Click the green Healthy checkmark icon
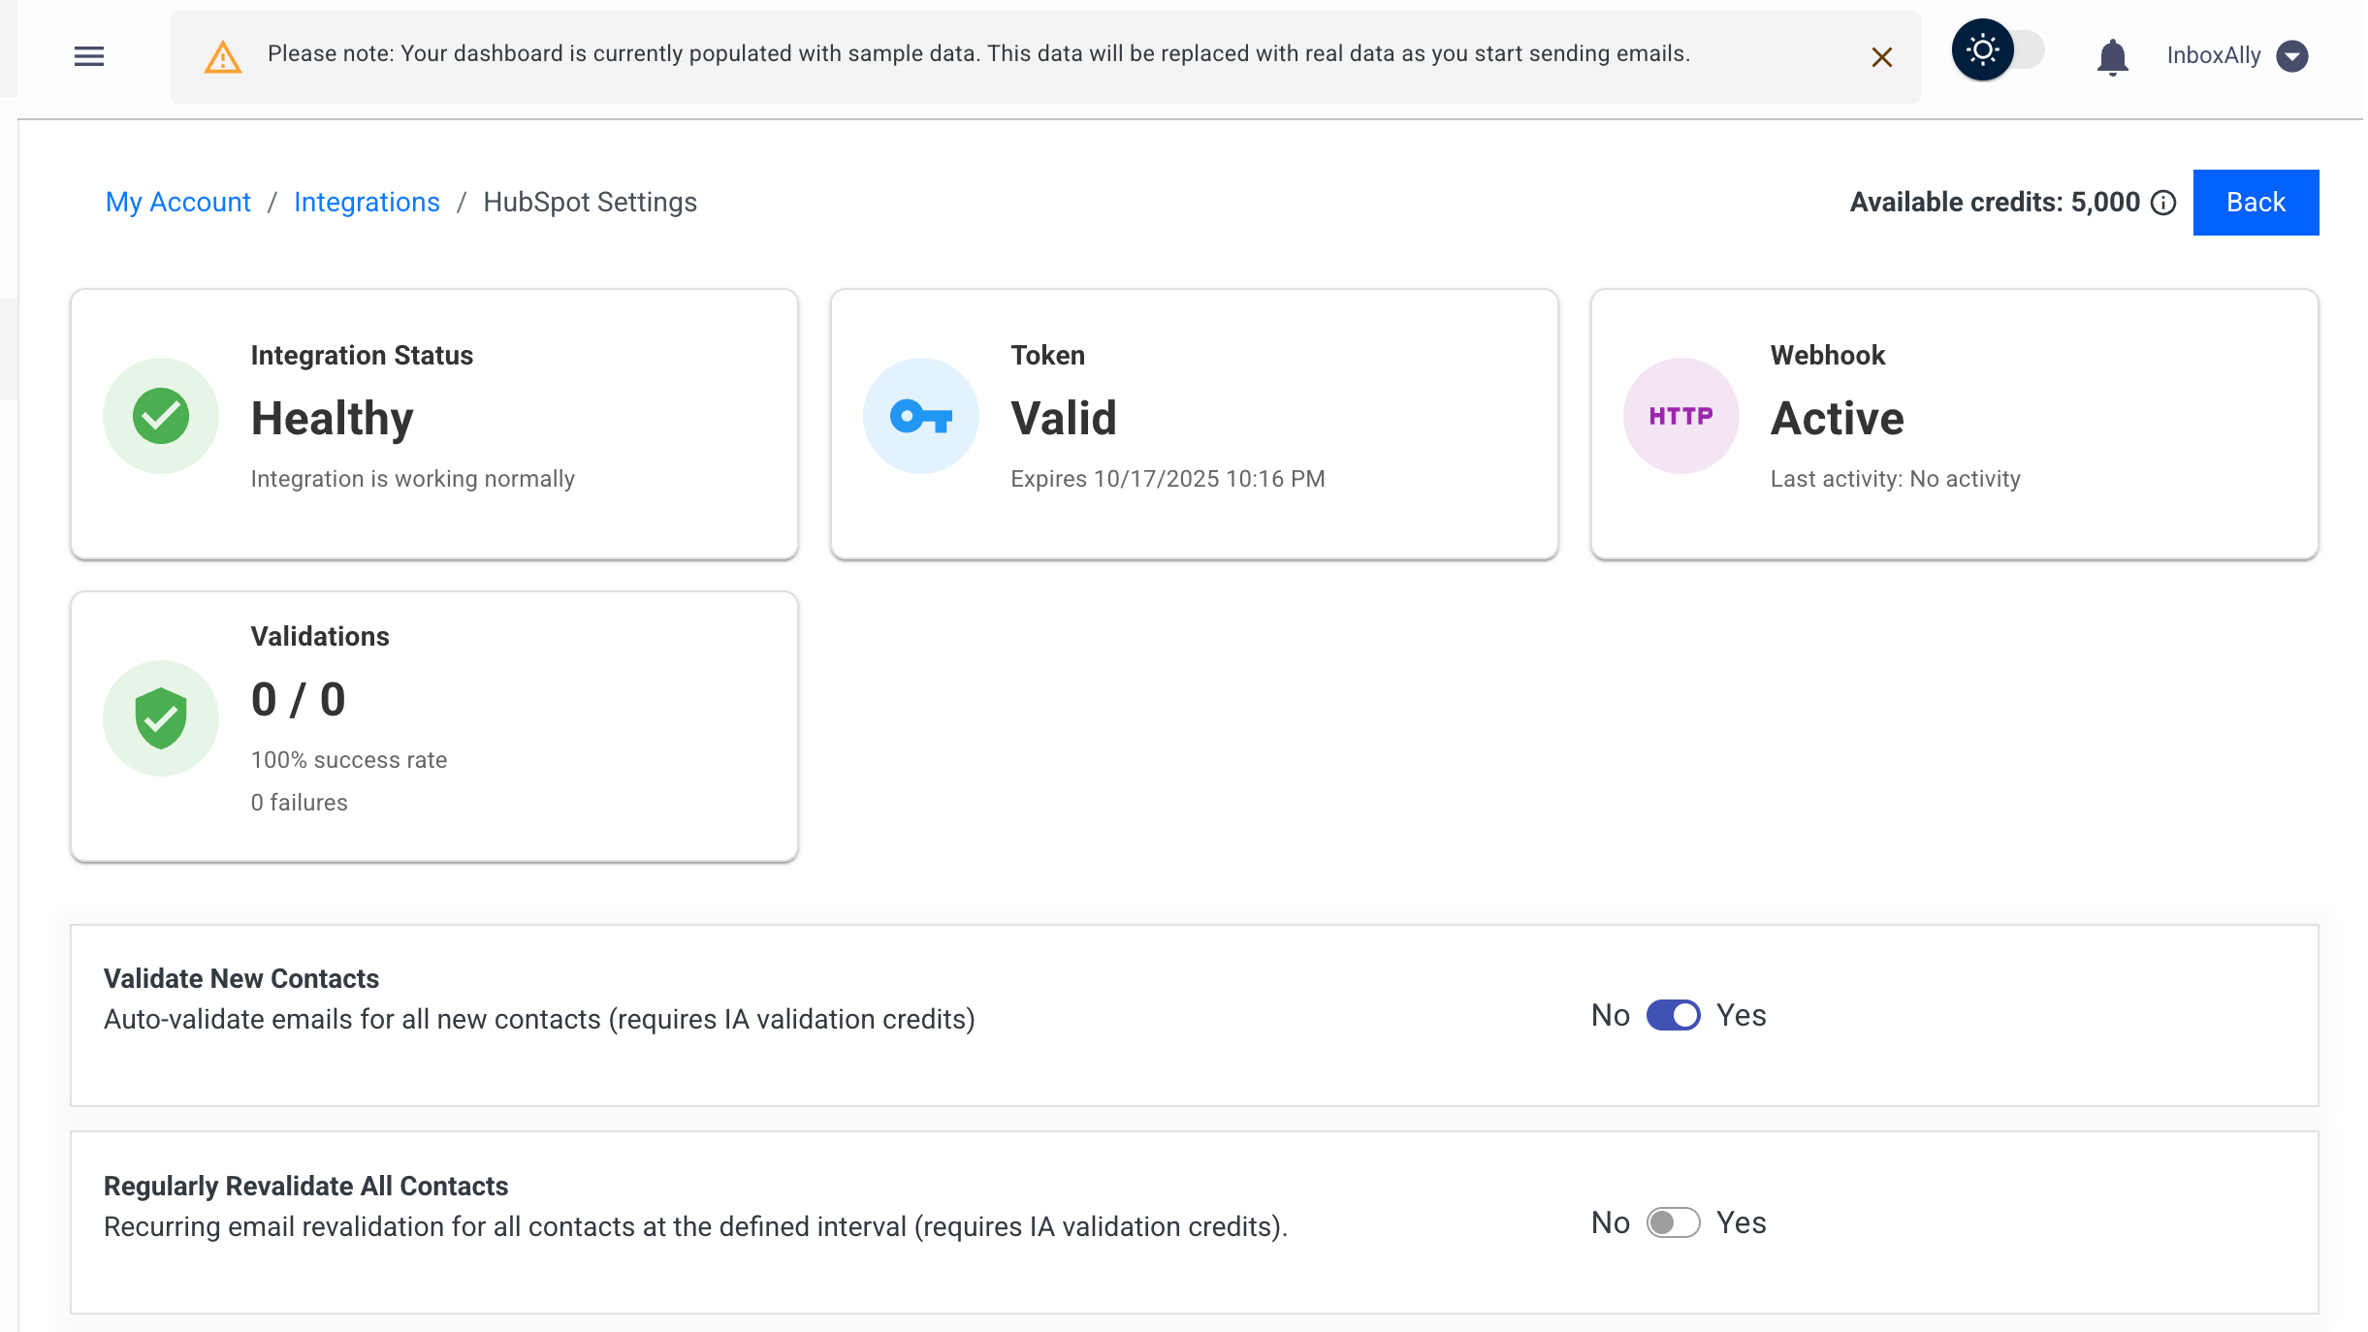Screen dimensions: 2368x1332 tap(161, 416)
